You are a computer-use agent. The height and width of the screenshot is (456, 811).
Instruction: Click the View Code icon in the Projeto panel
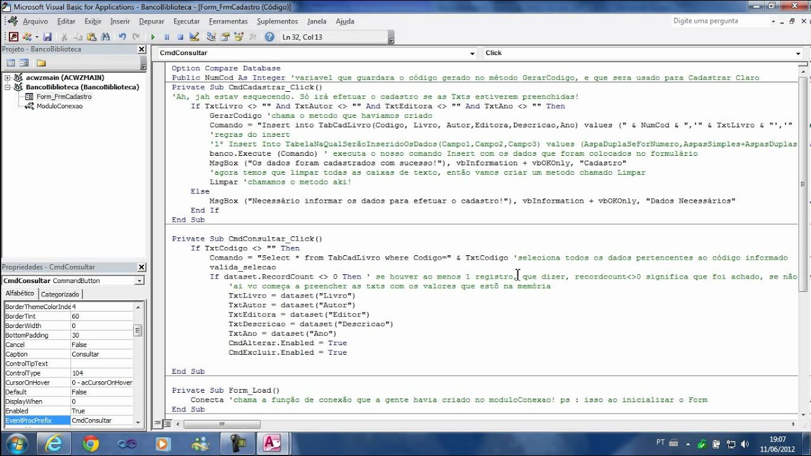[10, 63]
